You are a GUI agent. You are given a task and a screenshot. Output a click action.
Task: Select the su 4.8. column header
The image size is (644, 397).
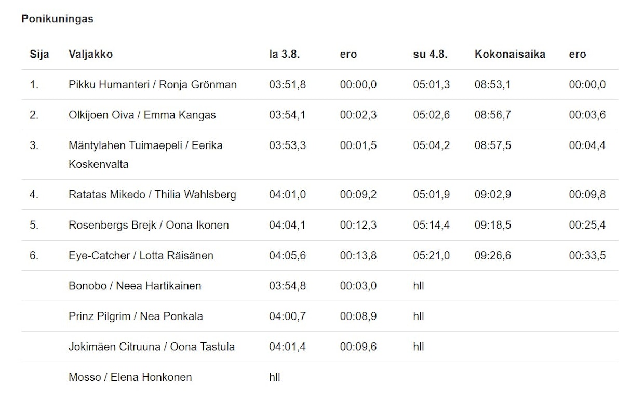click(x=430, y=54)
